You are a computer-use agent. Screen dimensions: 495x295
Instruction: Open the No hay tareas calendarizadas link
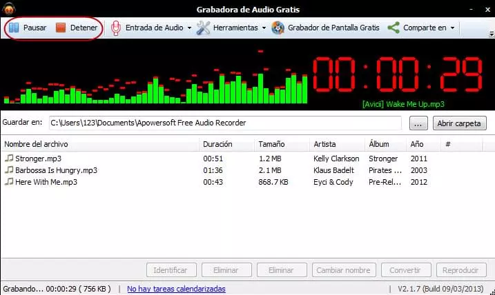pos(176,289)
